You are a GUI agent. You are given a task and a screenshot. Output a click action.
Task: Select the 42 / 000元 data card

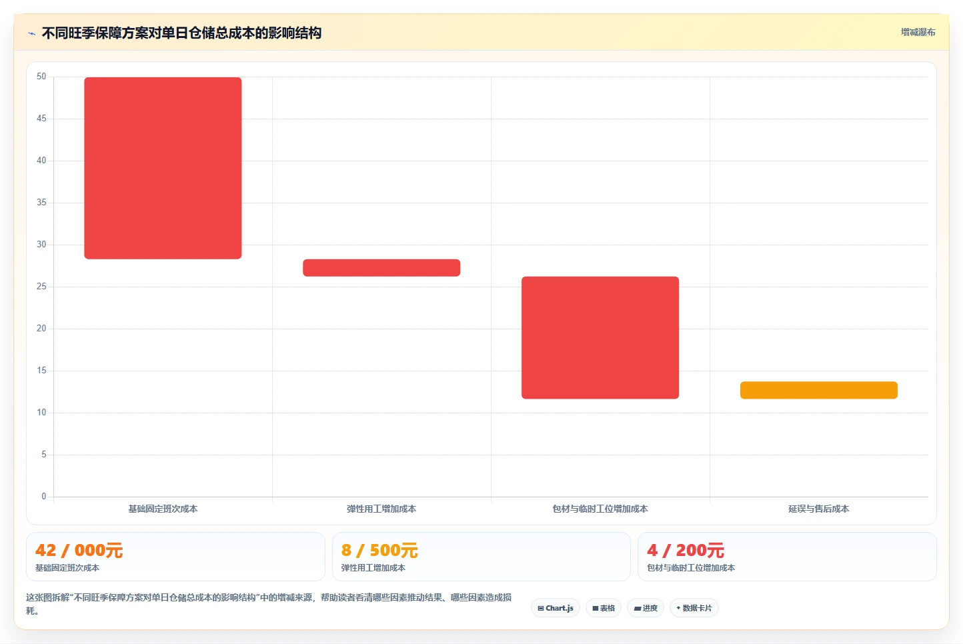click(x=175, y=557)
